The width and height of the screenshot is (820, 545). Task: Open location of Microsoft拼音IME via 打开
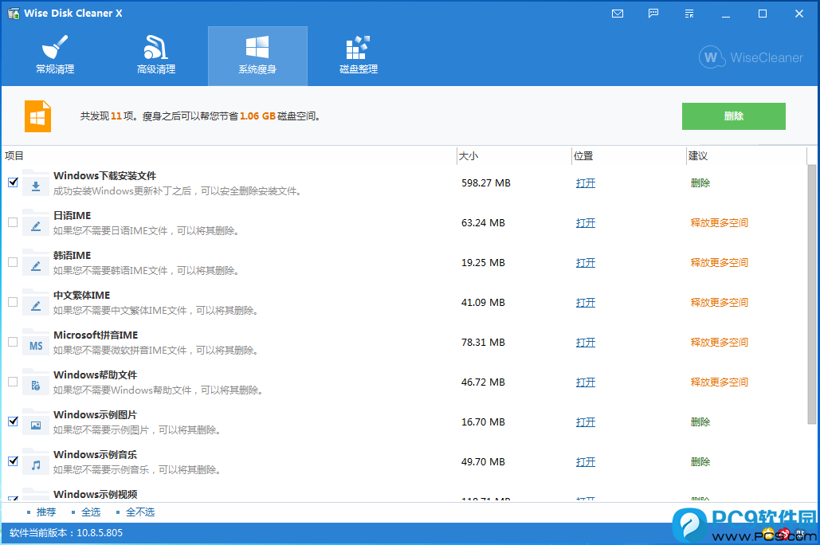(x=585, y=342)
